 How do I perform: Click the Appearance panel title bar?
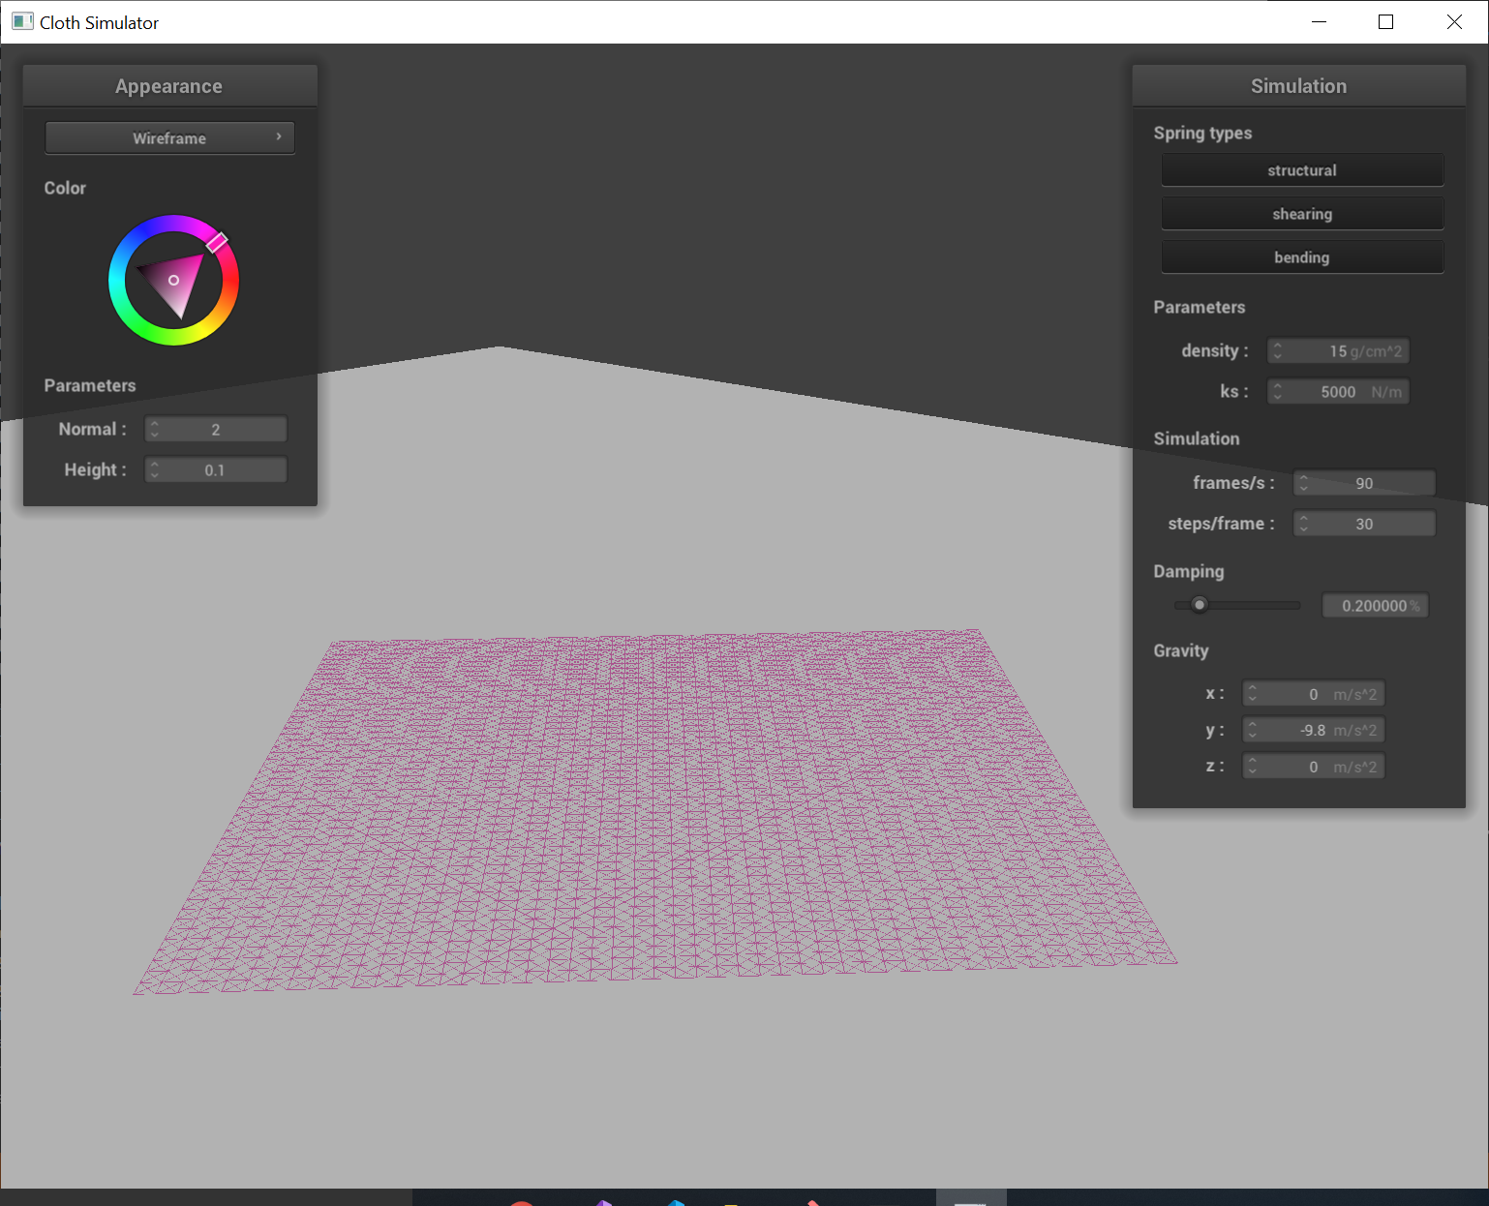point(169,86)
